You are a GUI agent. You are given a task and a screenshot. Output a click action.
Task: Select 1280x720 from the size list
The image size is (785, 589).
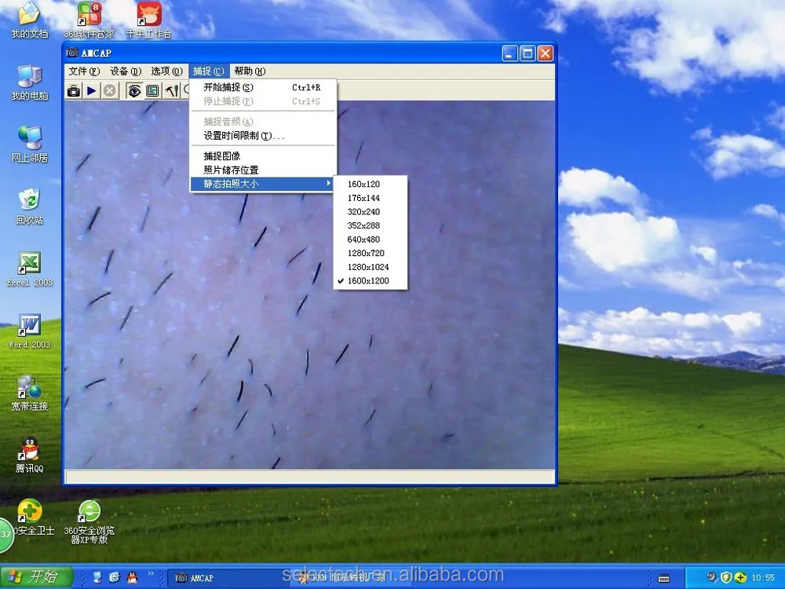pos(366,254)
